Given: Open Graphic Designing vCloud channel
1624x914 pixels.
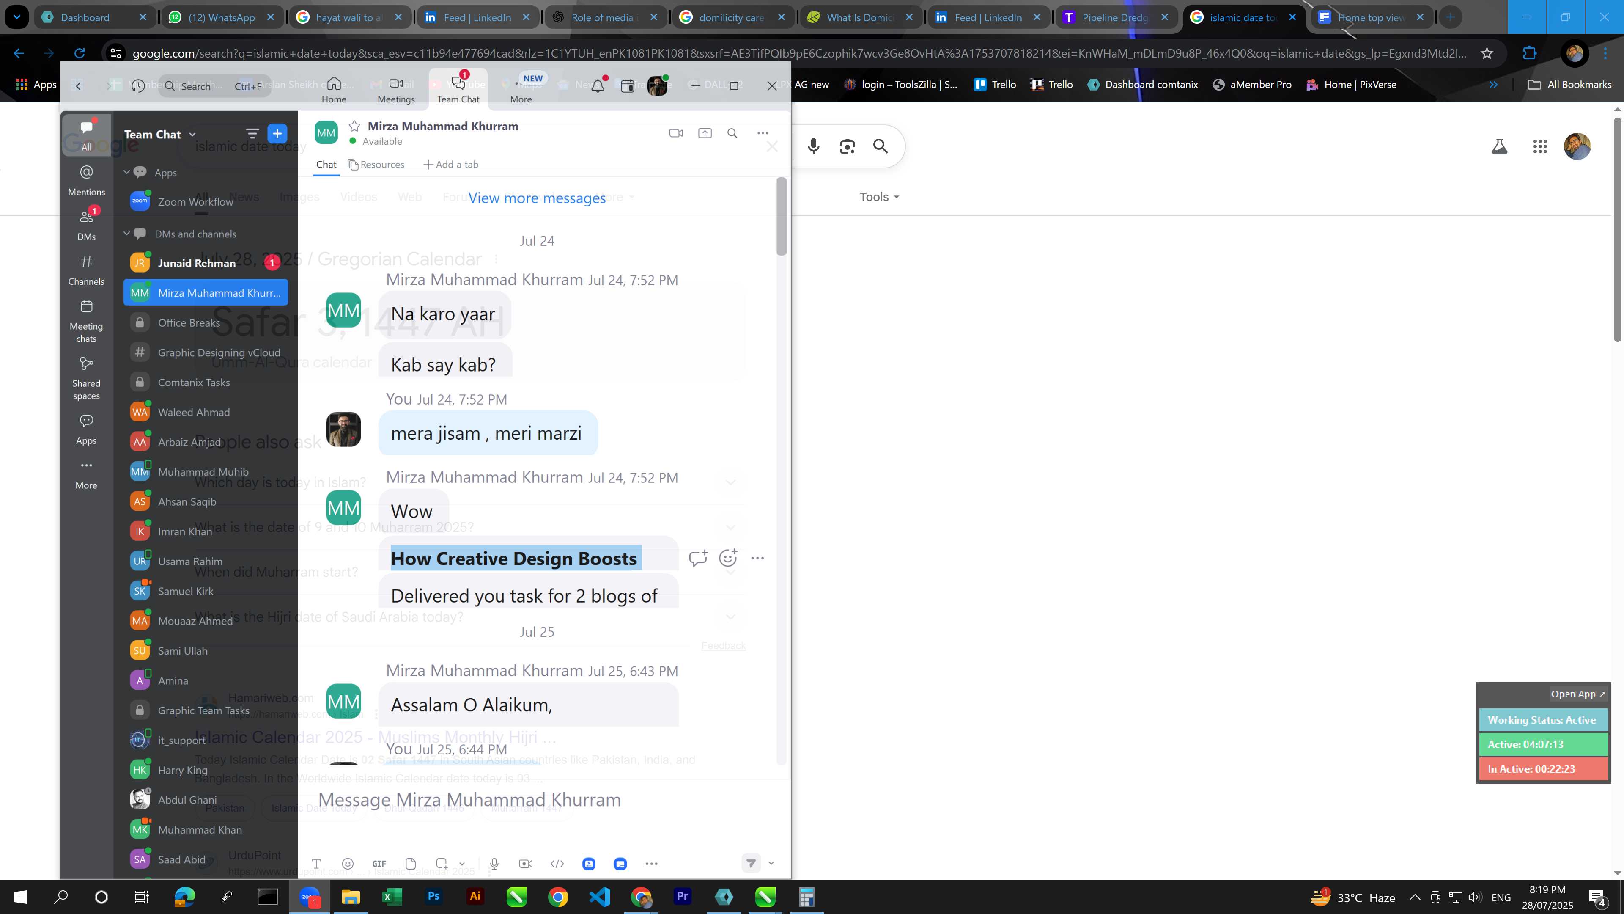Looking at the screenshot, I should (x=206, y=352).
